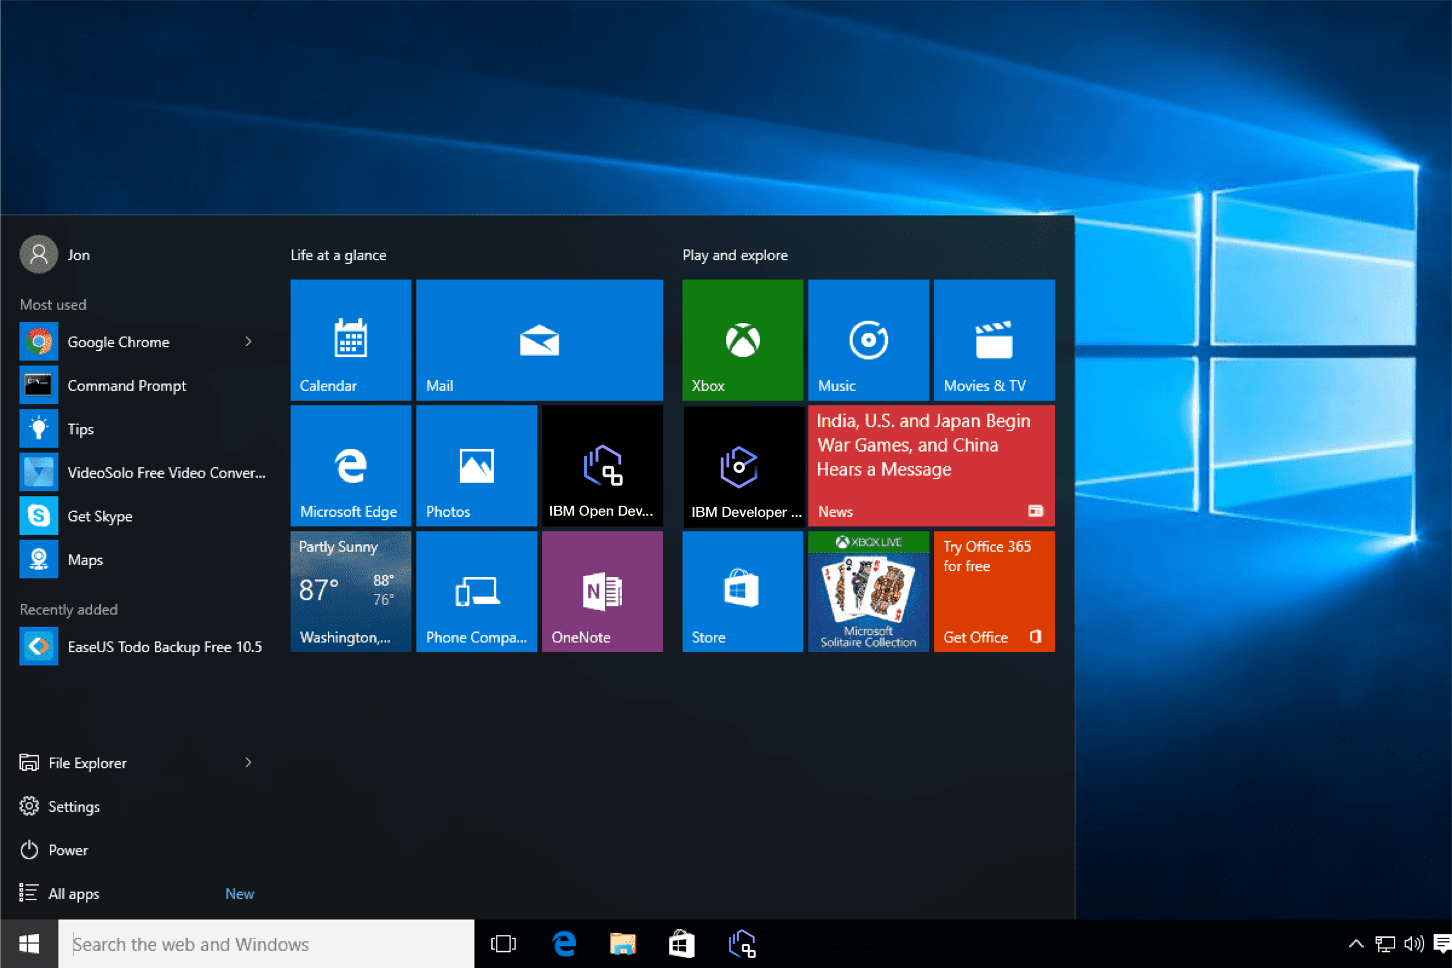Open the Xbox tile
Viewport: 1452px width, 968px height.
(x=742, y=340)
